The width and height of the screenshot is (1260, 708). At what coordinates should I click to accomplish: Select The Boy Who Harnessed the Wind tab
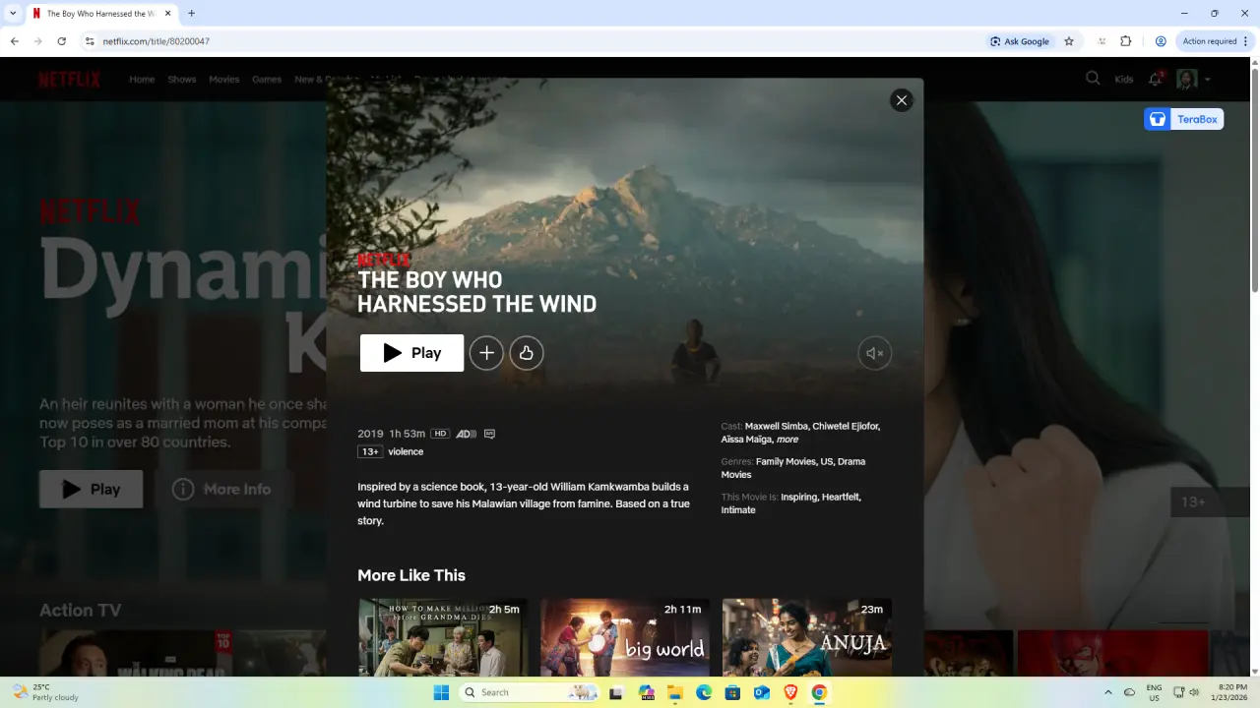coord(101,14)
